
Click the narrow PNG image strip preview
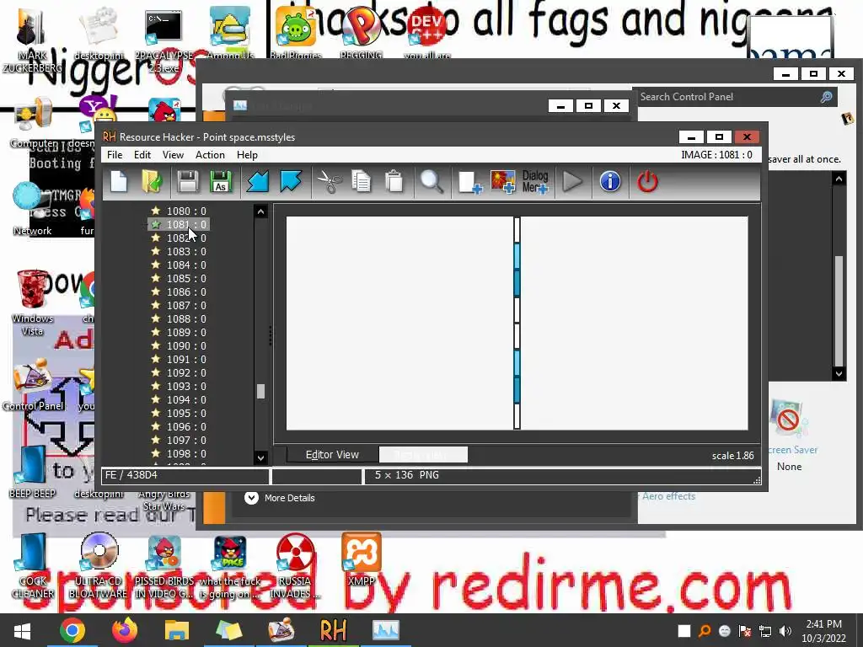coord(517,323)
